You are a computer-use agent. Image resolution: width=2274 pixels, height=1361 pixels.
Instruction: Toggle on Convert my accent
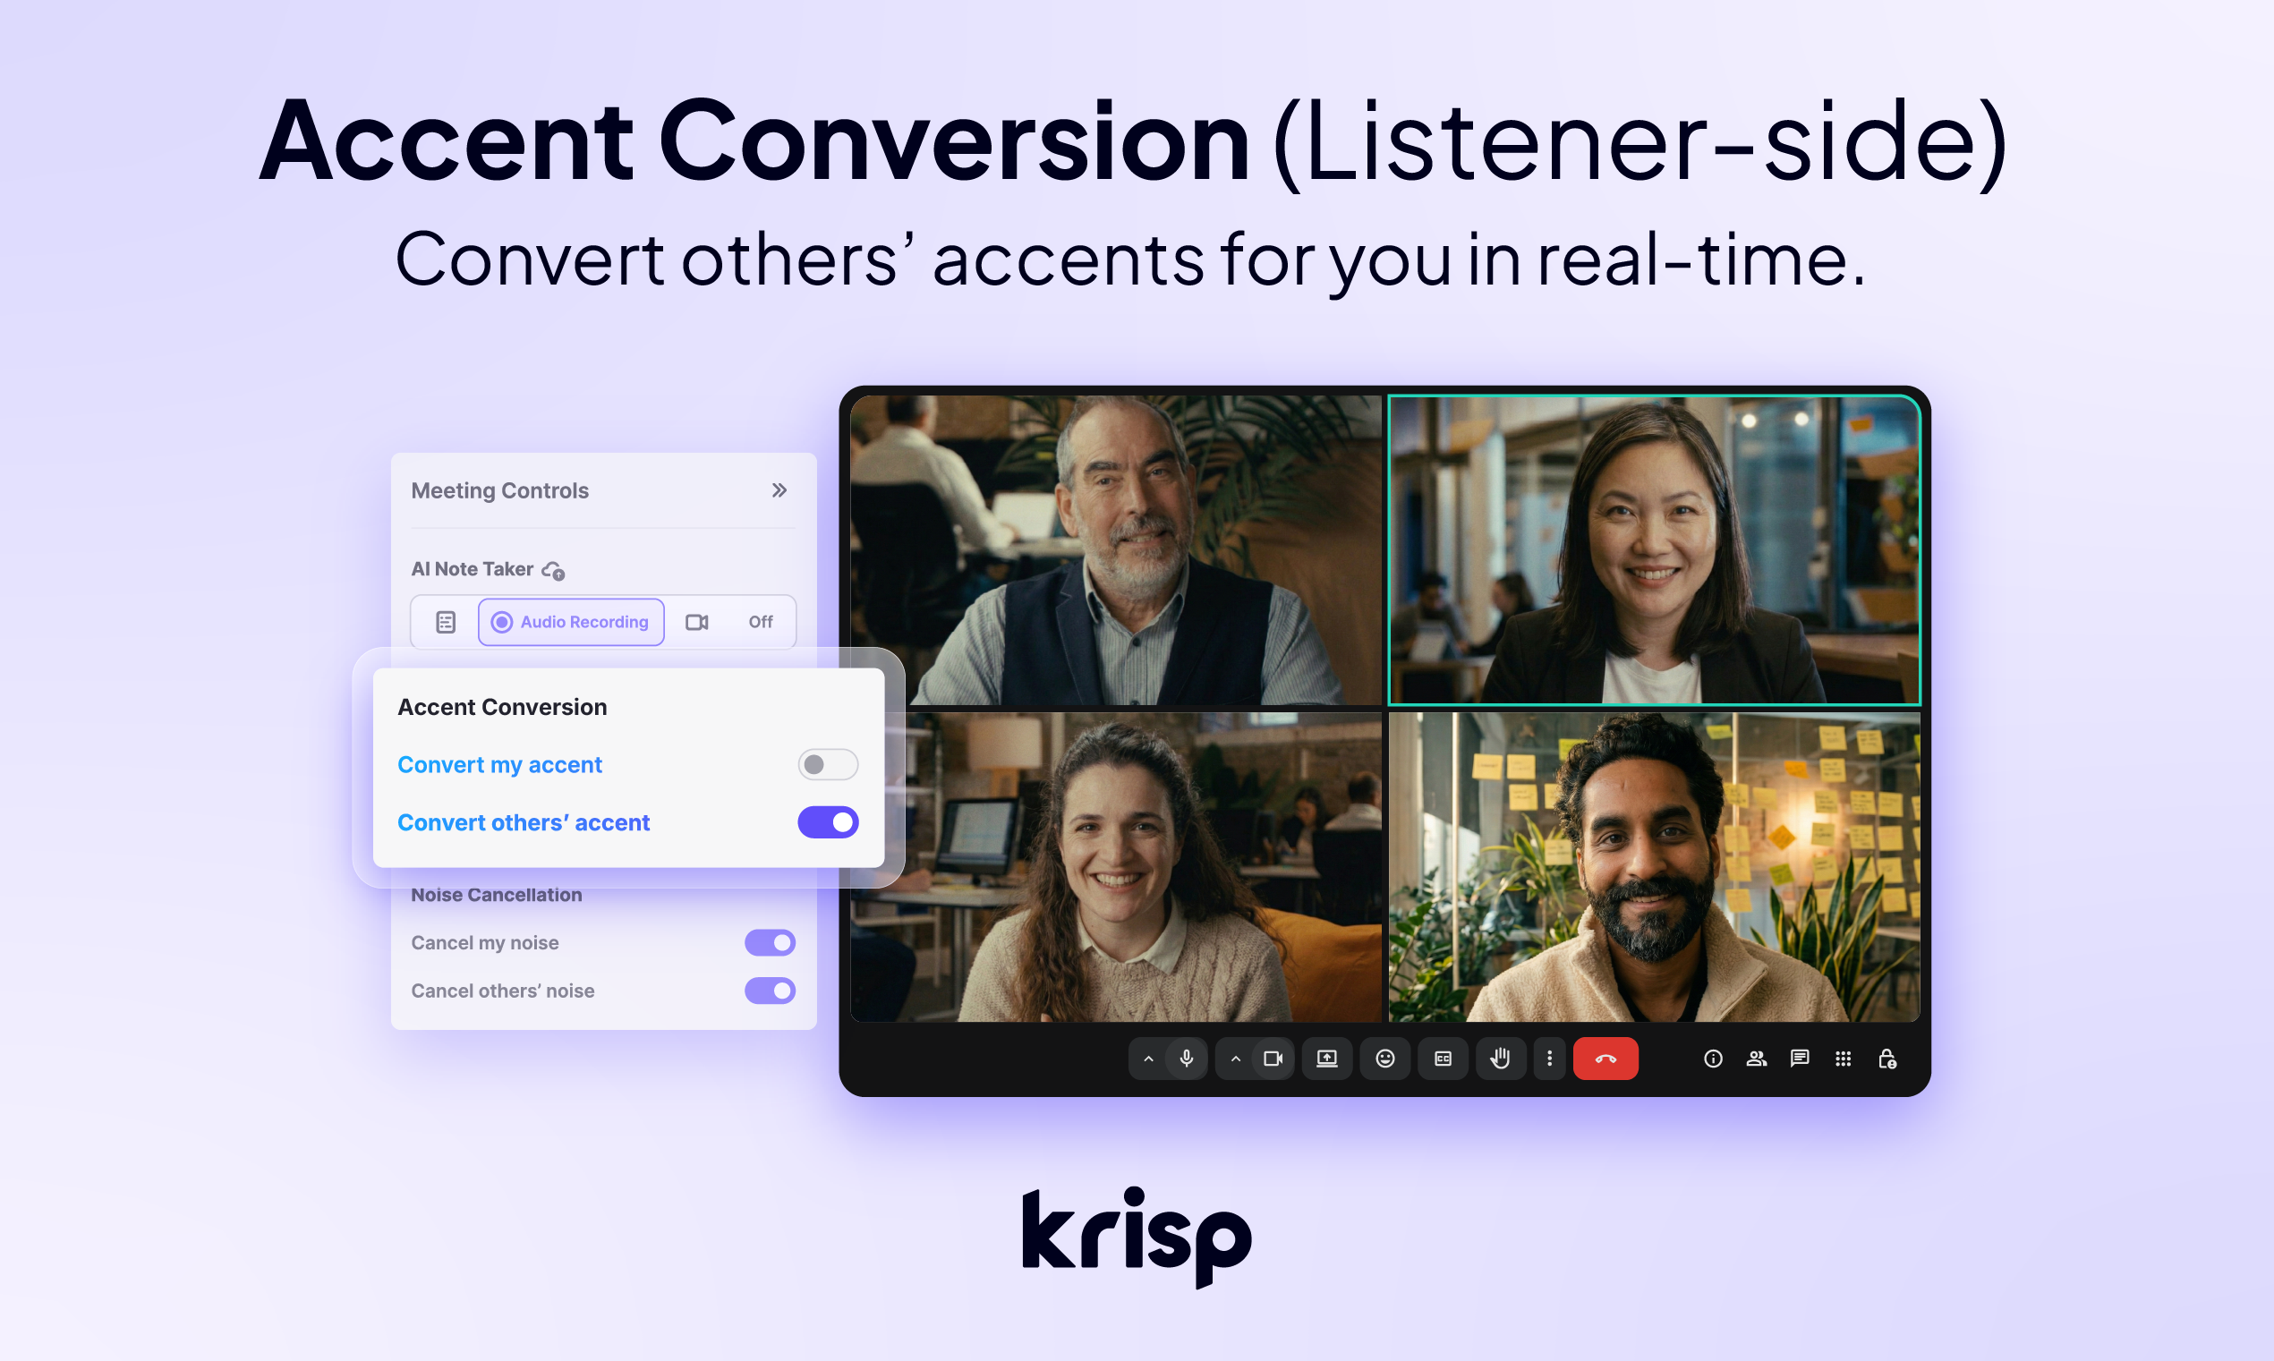(828, 764)
